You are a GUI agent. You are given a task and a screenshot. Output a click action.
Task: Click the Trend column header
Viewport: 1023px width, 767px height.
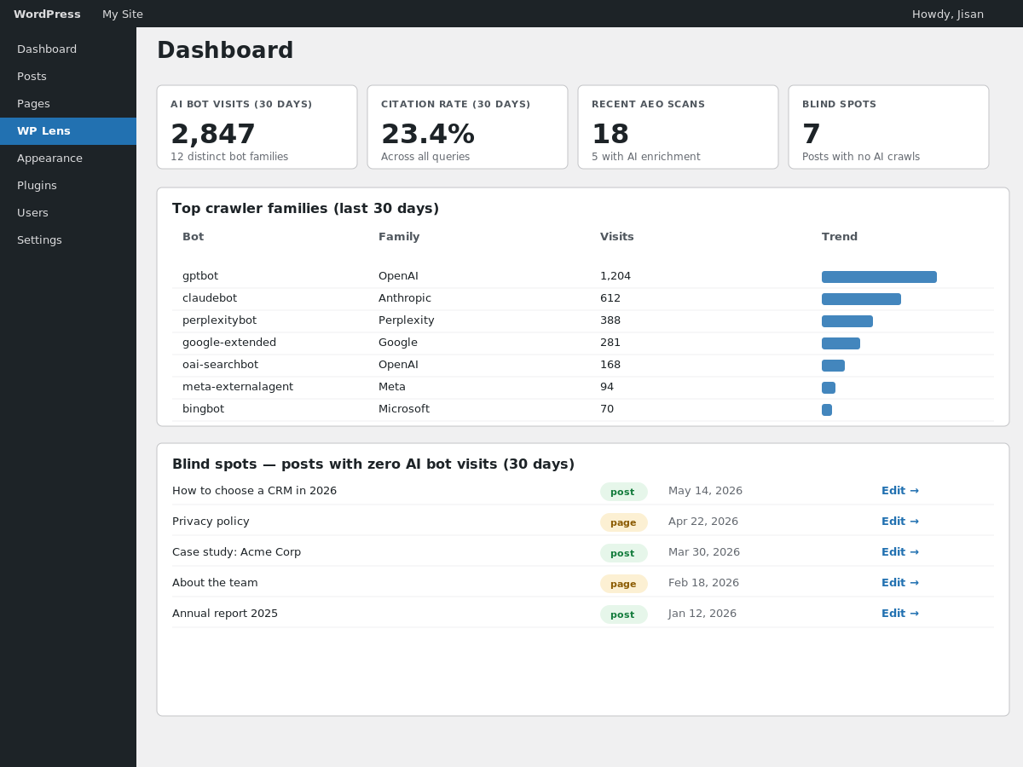840,237
